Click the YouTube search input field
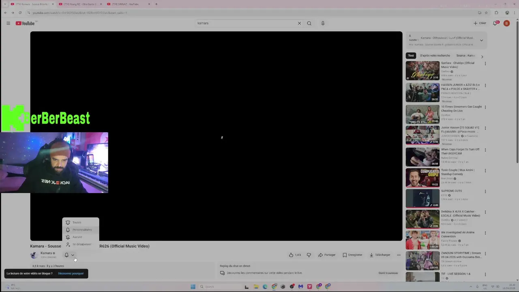Viewport: 519px width, 292px height. tap(246, 23)
